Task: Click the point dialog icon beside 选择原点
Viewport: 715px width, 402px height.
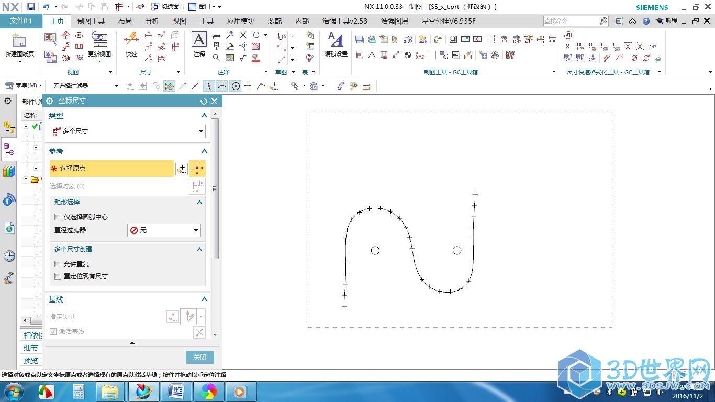Action: pyautogui.click(x=181, y=169)
